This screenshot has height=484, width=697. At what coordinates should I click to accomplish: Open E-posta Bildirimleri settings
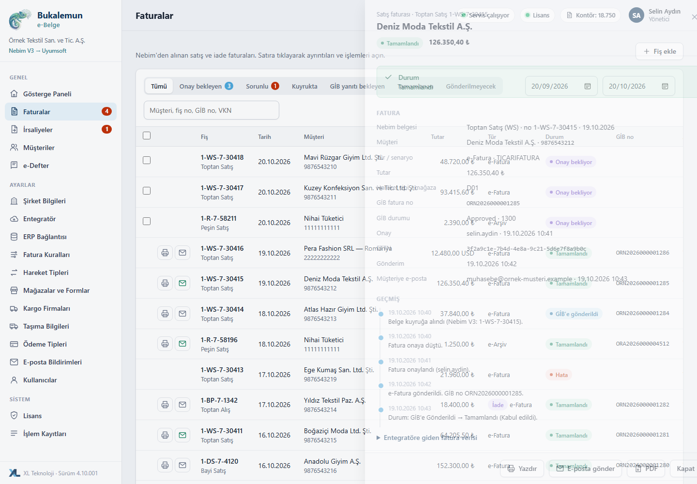61,362
